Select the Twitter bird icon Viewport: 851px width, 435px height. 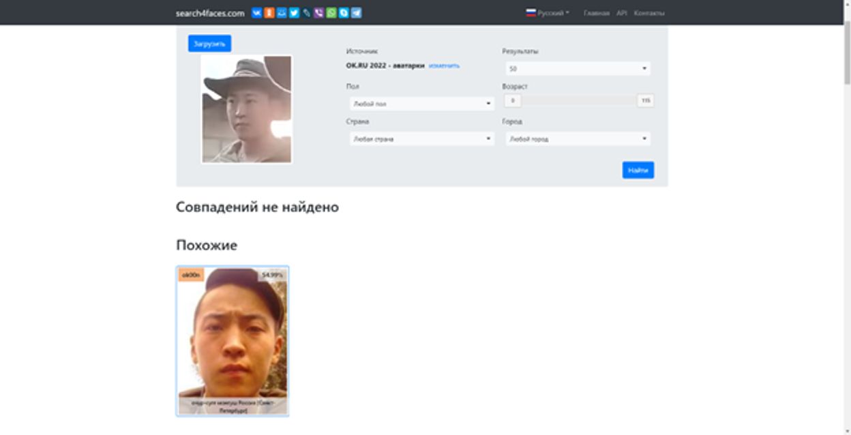[294, 13]
